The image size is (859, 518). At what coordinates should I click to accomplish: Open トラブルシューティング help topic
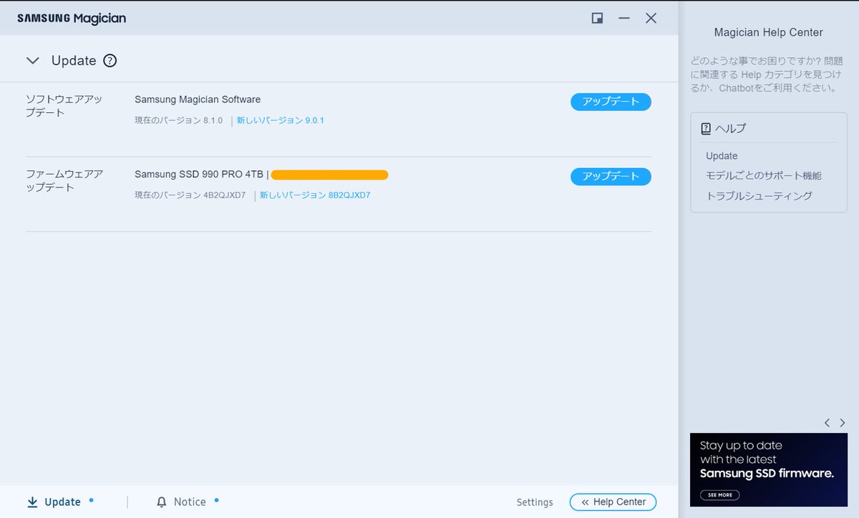click(759, 195)
